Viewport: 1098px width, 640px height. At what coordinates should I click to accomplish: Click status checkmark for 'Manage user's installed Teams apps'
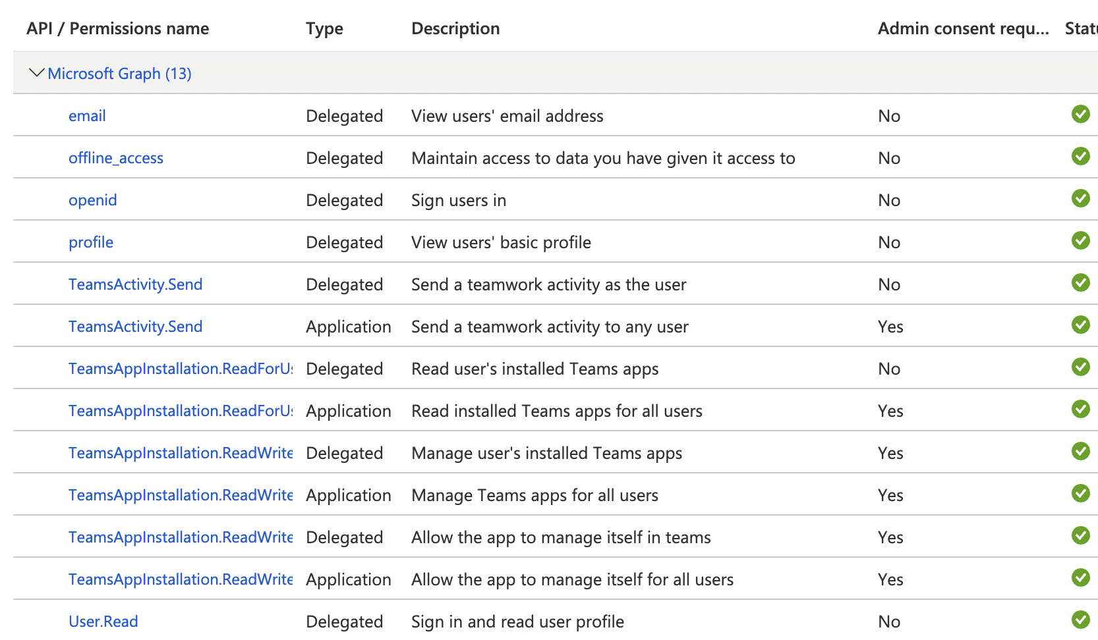(x=1080, y=451)
